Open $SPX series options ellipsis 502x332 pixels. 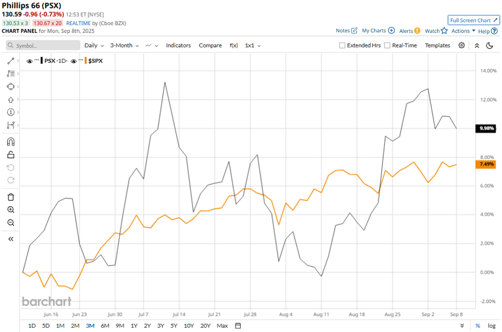point(81,60)
